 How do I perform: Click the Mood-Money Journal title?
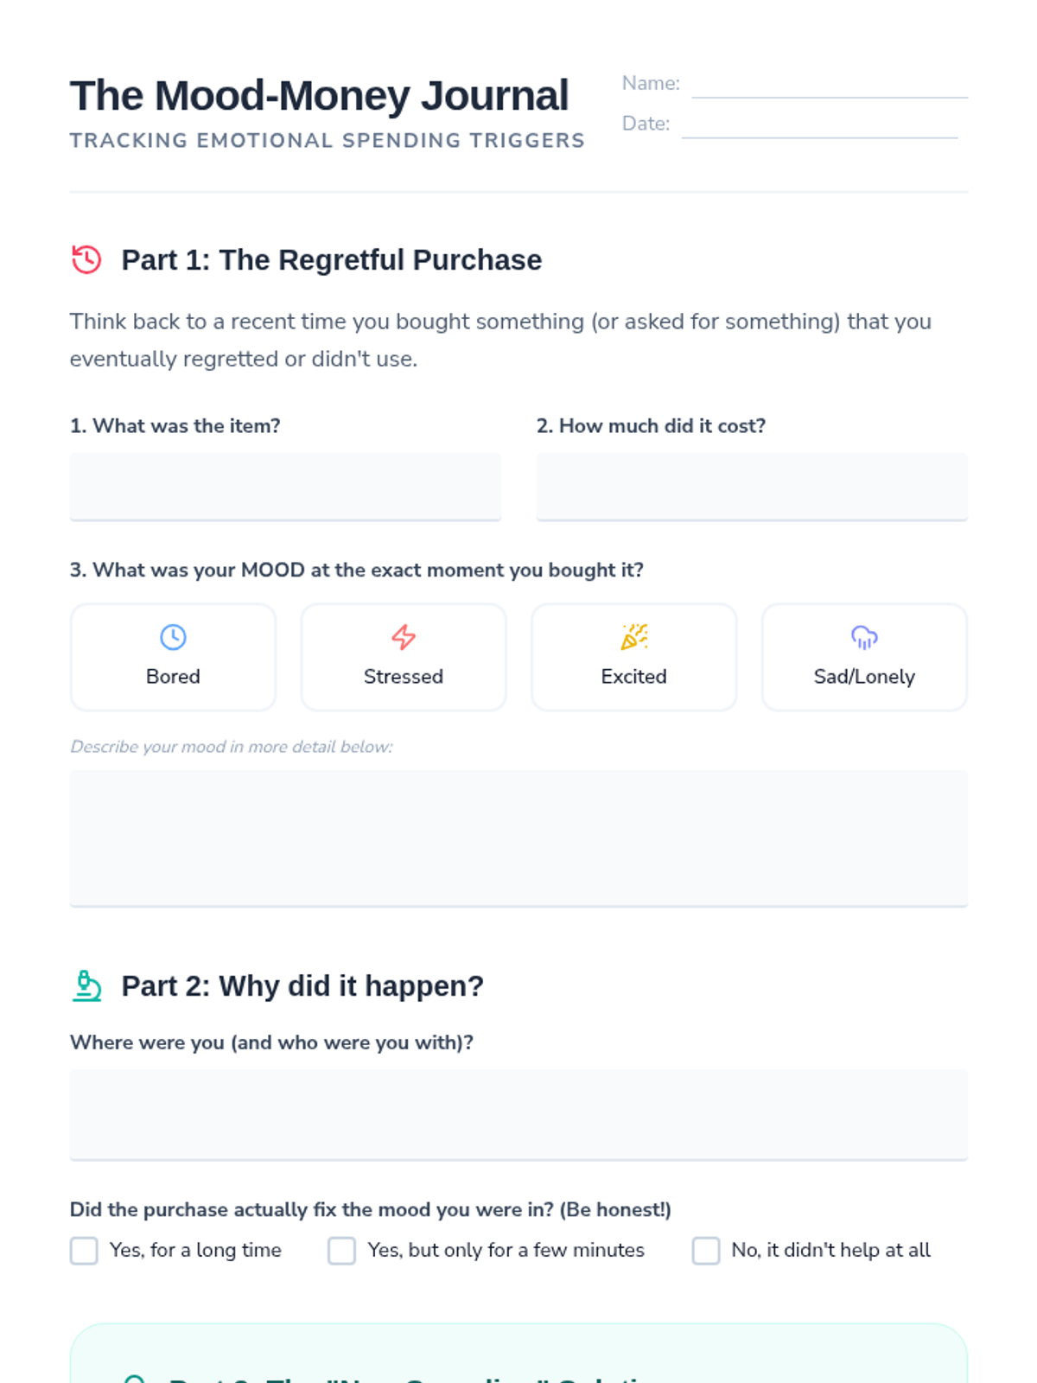click(x=319, y=95)
